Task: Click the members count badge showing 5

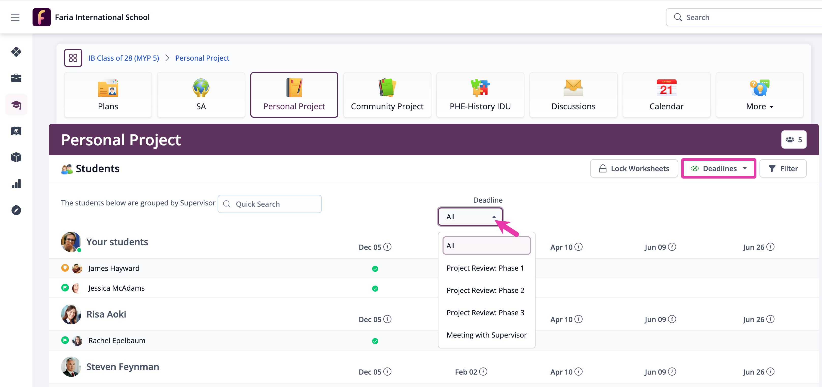Action: [x=794, y=140]
